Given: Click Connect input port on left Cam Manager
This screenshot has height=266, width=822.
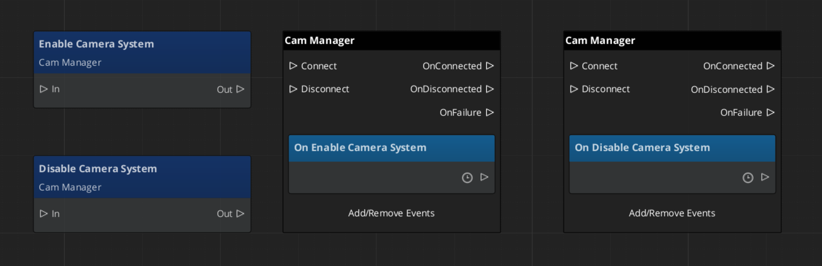Looking at the screenshot, I should 293,66.
